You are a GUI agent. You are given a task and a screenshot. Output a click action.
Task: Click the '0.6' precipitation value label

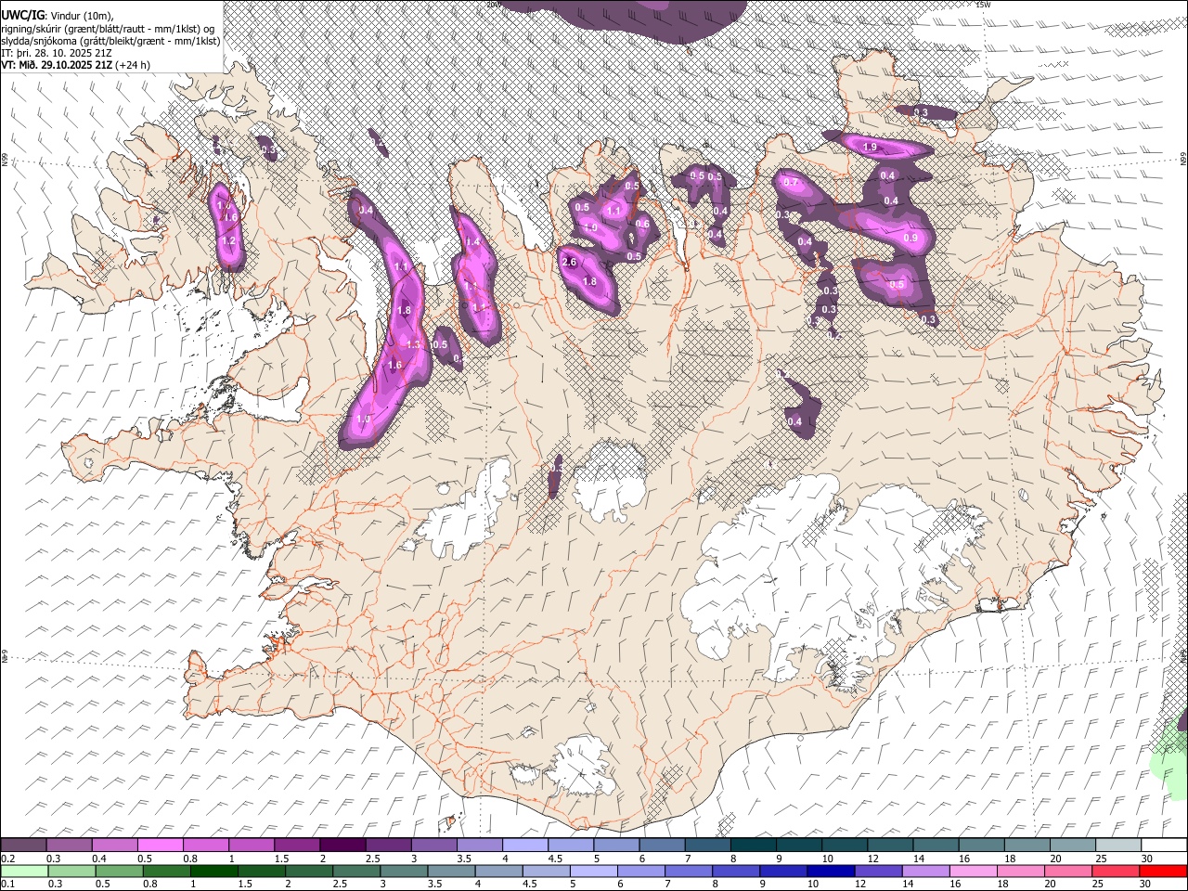click(641, 224)
